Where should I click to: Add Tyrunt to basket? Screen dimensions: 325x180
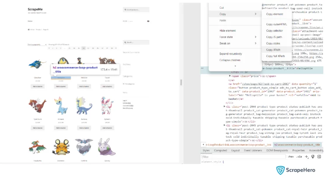(x=107, y=86)
